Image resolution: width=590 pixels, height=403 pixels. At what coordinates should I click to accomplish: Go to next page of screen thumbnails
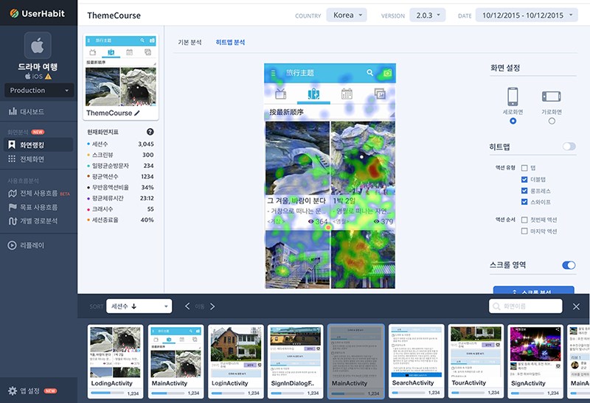coord(212,306)
